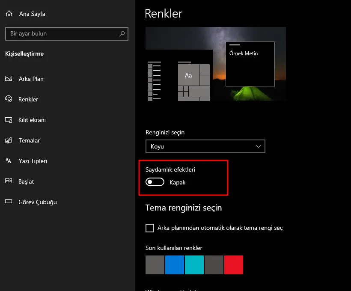The height and width of the screenshot is (291, 351).
Task: Check Arka planımdan otomatik tema rengi seç box
Action: point(150,228)
